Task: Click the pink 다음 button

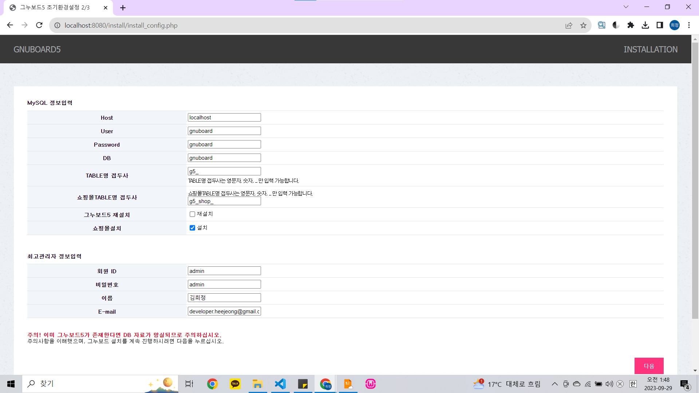Action: [x=649, y=366]
